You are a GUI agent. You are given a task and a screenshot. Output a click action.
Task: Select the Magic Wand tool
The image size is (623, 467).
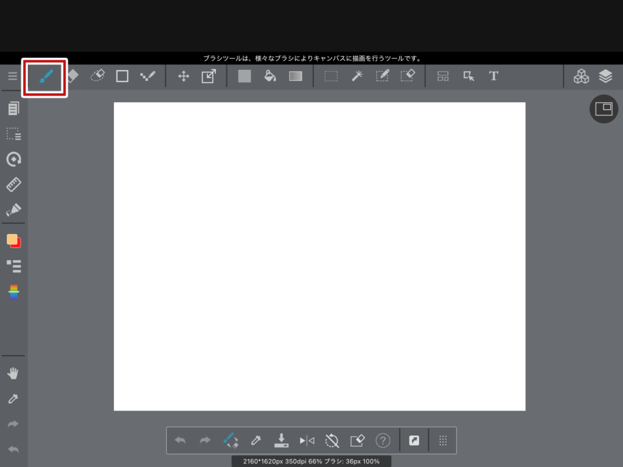pyautogui.click(x=357, y=76)
